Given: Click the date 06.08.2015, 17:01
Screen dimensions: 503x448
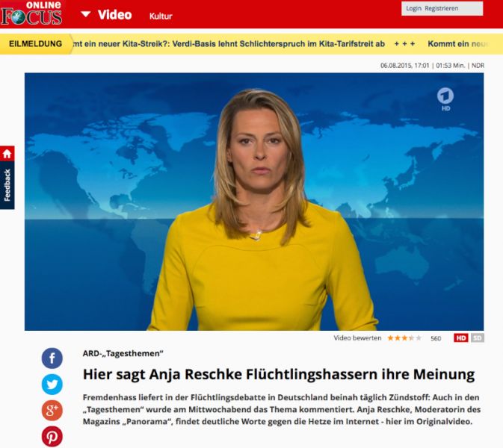Looking at the screenshot, I should click(x=404, y=66).
